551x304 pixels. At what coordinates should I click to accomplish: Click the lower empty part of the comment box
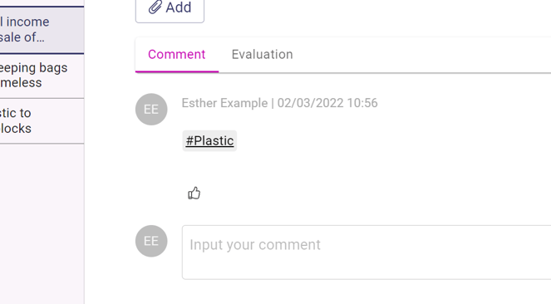(x=367, y=268)
